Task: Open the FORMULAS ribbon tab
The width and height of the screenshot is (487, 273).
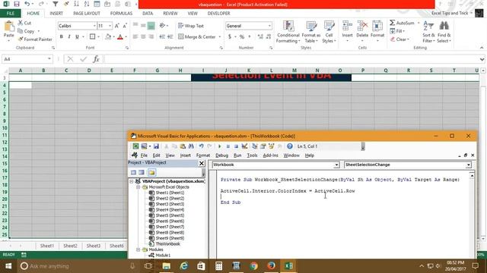Action: [x=121, y=14]
